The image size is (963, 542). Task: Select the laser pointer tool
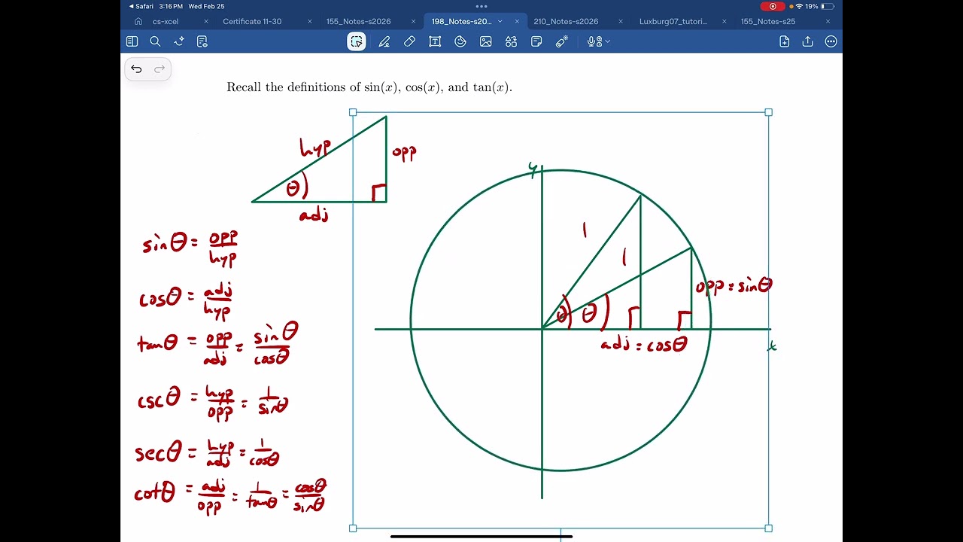click(561, 41)
